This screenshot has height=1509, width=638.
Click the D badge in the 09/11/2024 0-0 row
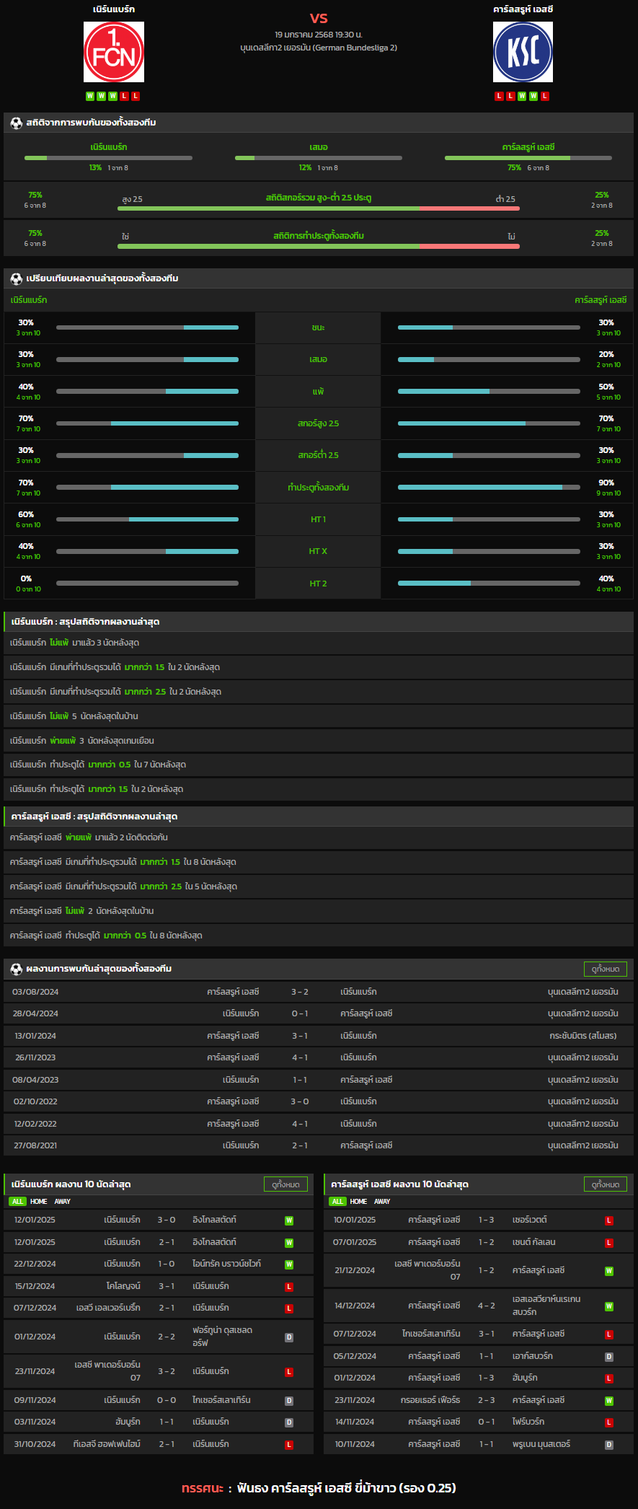289,1401
